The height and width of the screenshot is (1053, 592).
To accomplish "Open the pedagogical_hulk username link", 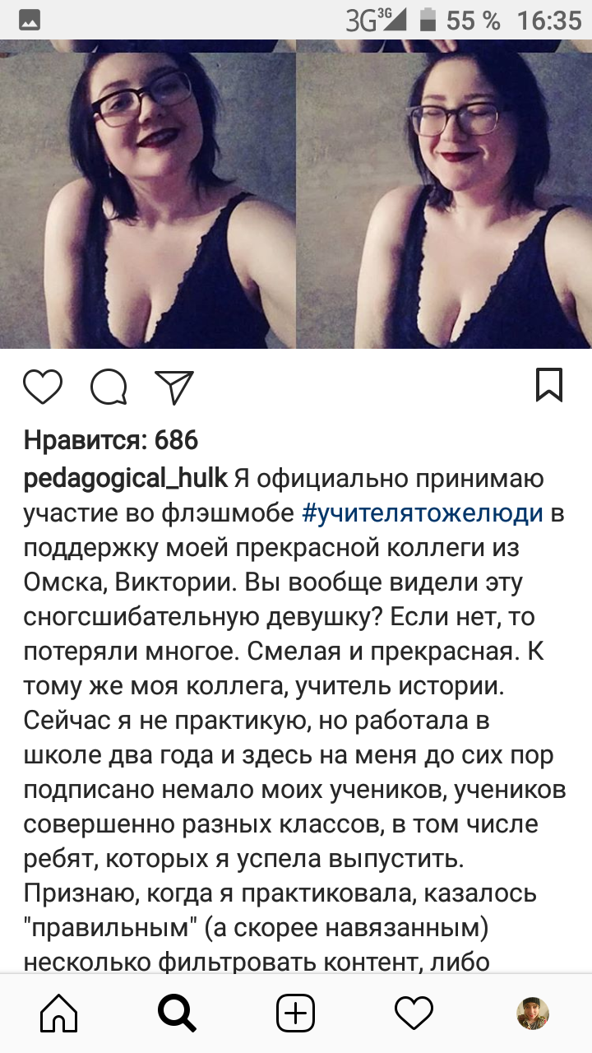I will pyautogui.click(x=126, y=478).
